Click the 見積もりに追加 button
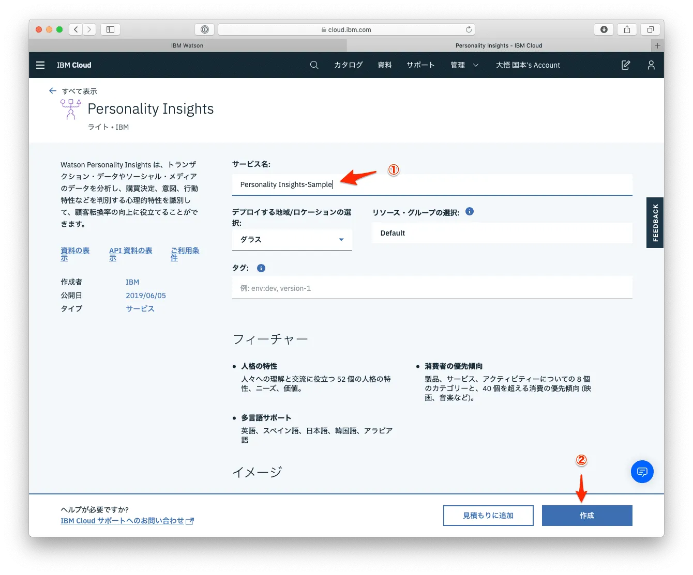 pyautogui.click(x=488, y=516)
